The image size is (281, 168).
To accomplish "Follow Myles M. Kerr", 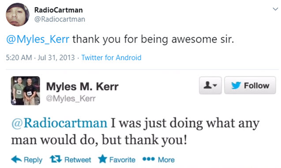I will tap(250, 85).
